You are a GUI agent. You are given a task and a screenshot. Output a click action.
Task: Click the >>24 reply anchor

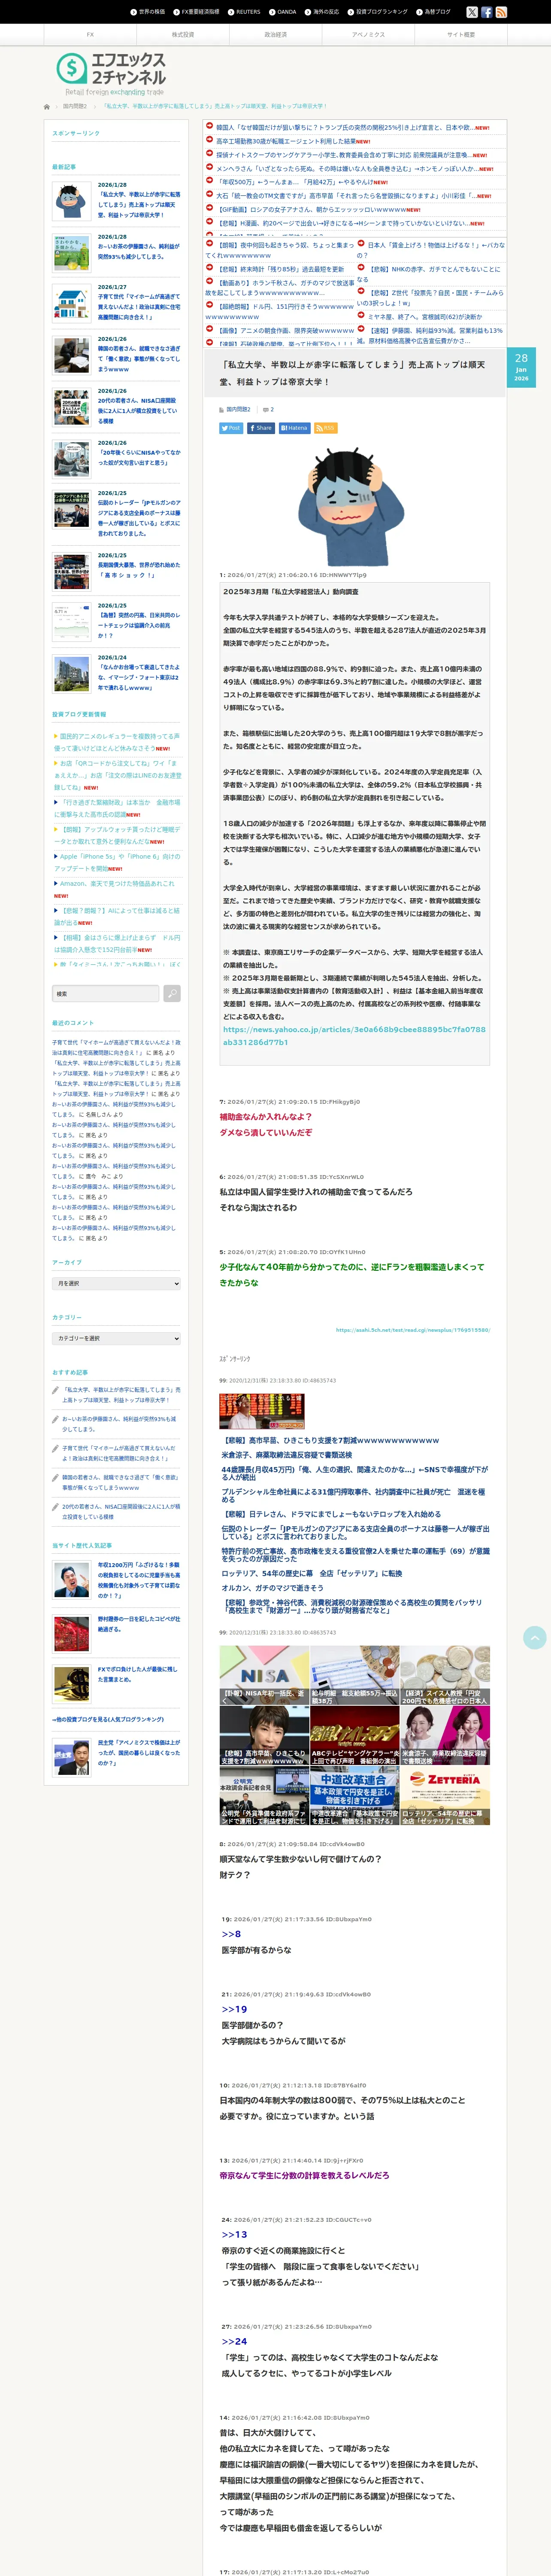pyautogui.click(x=234, y=2341)
